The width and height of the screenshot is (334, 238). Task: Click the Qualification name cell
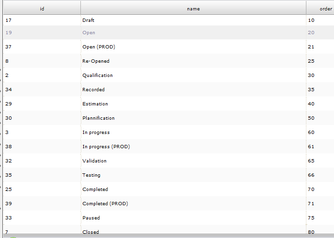[x=98, y=76]
